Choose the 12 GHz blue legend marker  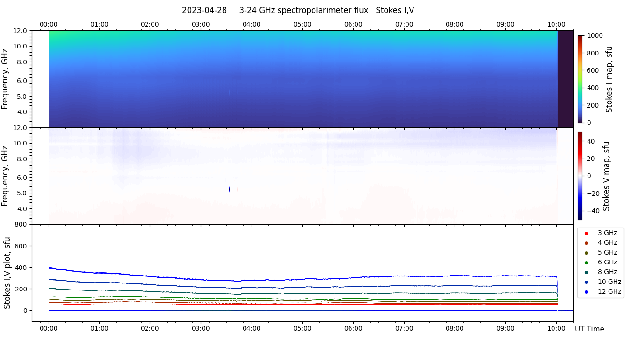click(x=586, y=292)
